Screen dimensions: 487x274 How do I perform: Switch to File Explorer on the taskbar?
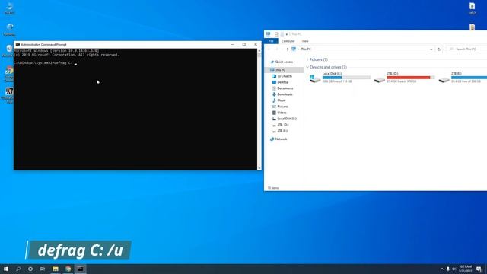pyautogui.click(x=56, y=269)
